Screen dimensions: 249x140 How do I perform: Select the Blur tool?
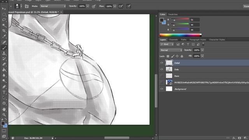4,75
